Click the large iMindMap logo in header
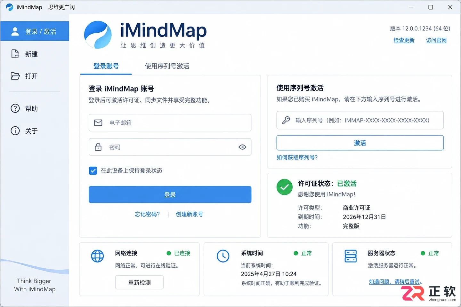461x307 pixels. click(x=98, y=35)
